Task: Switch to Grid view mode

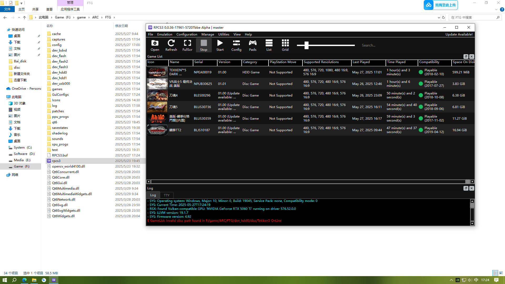Action: point(285,45)
